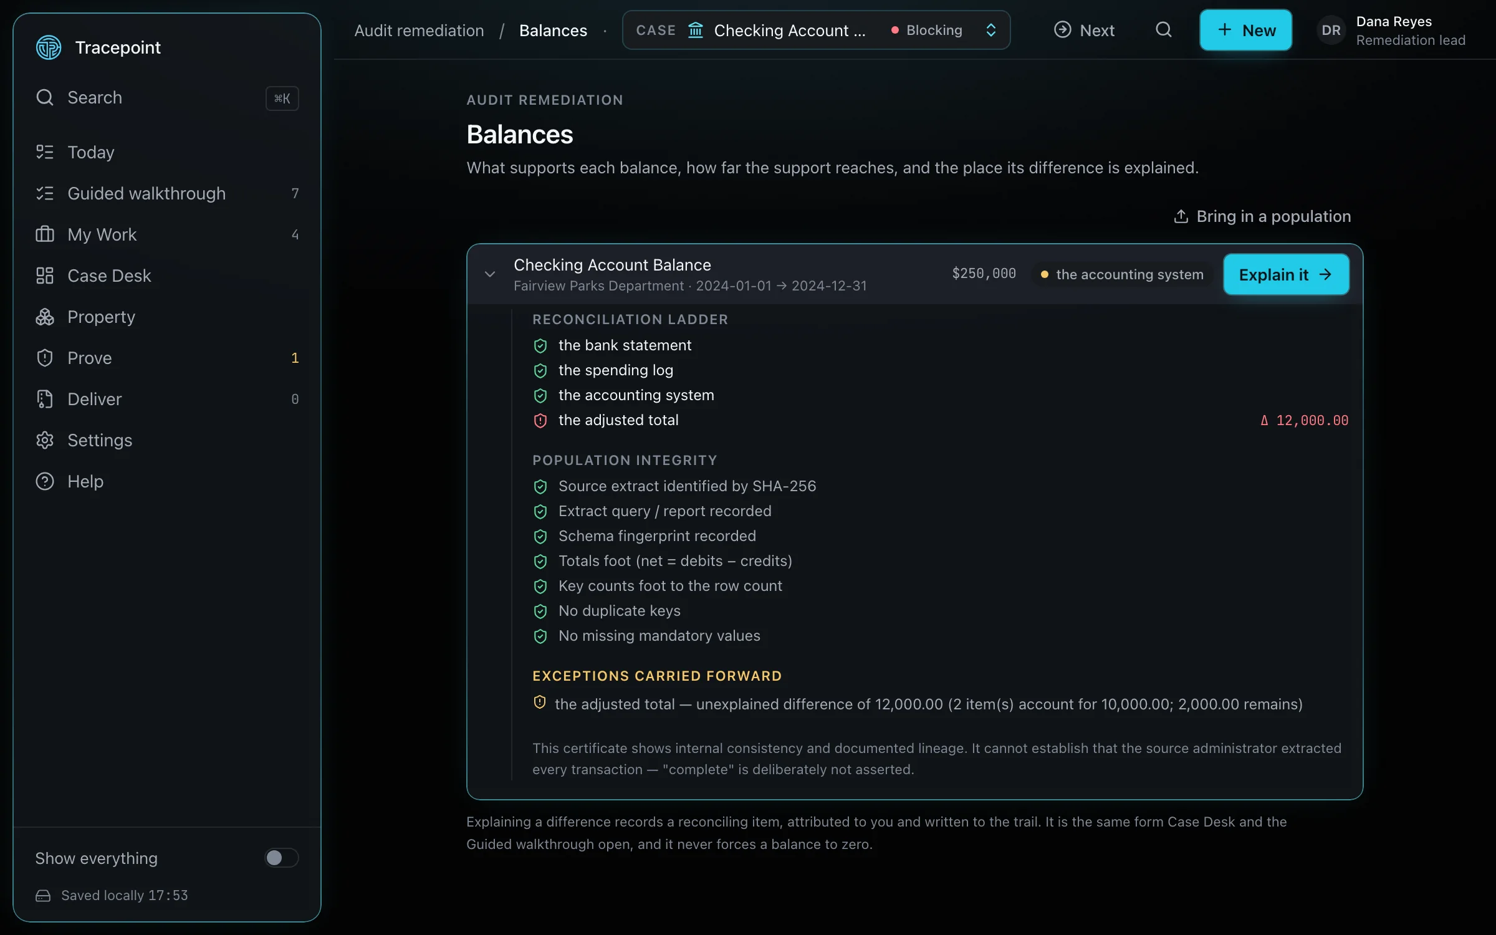Click the shield next to the spending log
Screen dimensions: 1496x935
click(540, 370)
